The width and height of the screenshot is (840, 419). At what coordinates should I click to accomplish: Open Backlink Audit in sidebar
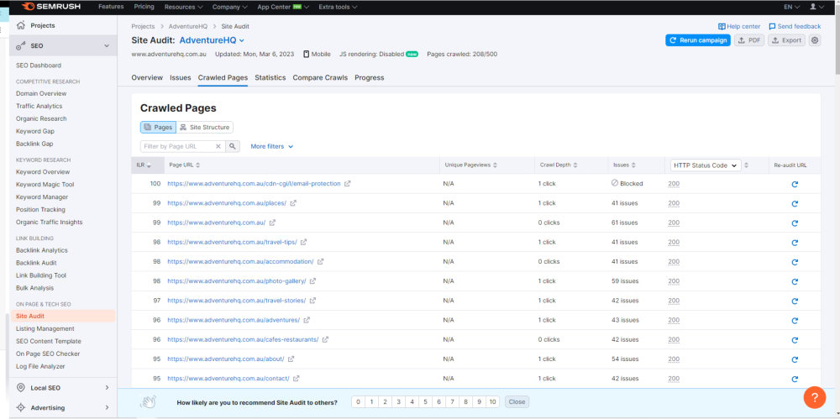click(x=36, y=263)
